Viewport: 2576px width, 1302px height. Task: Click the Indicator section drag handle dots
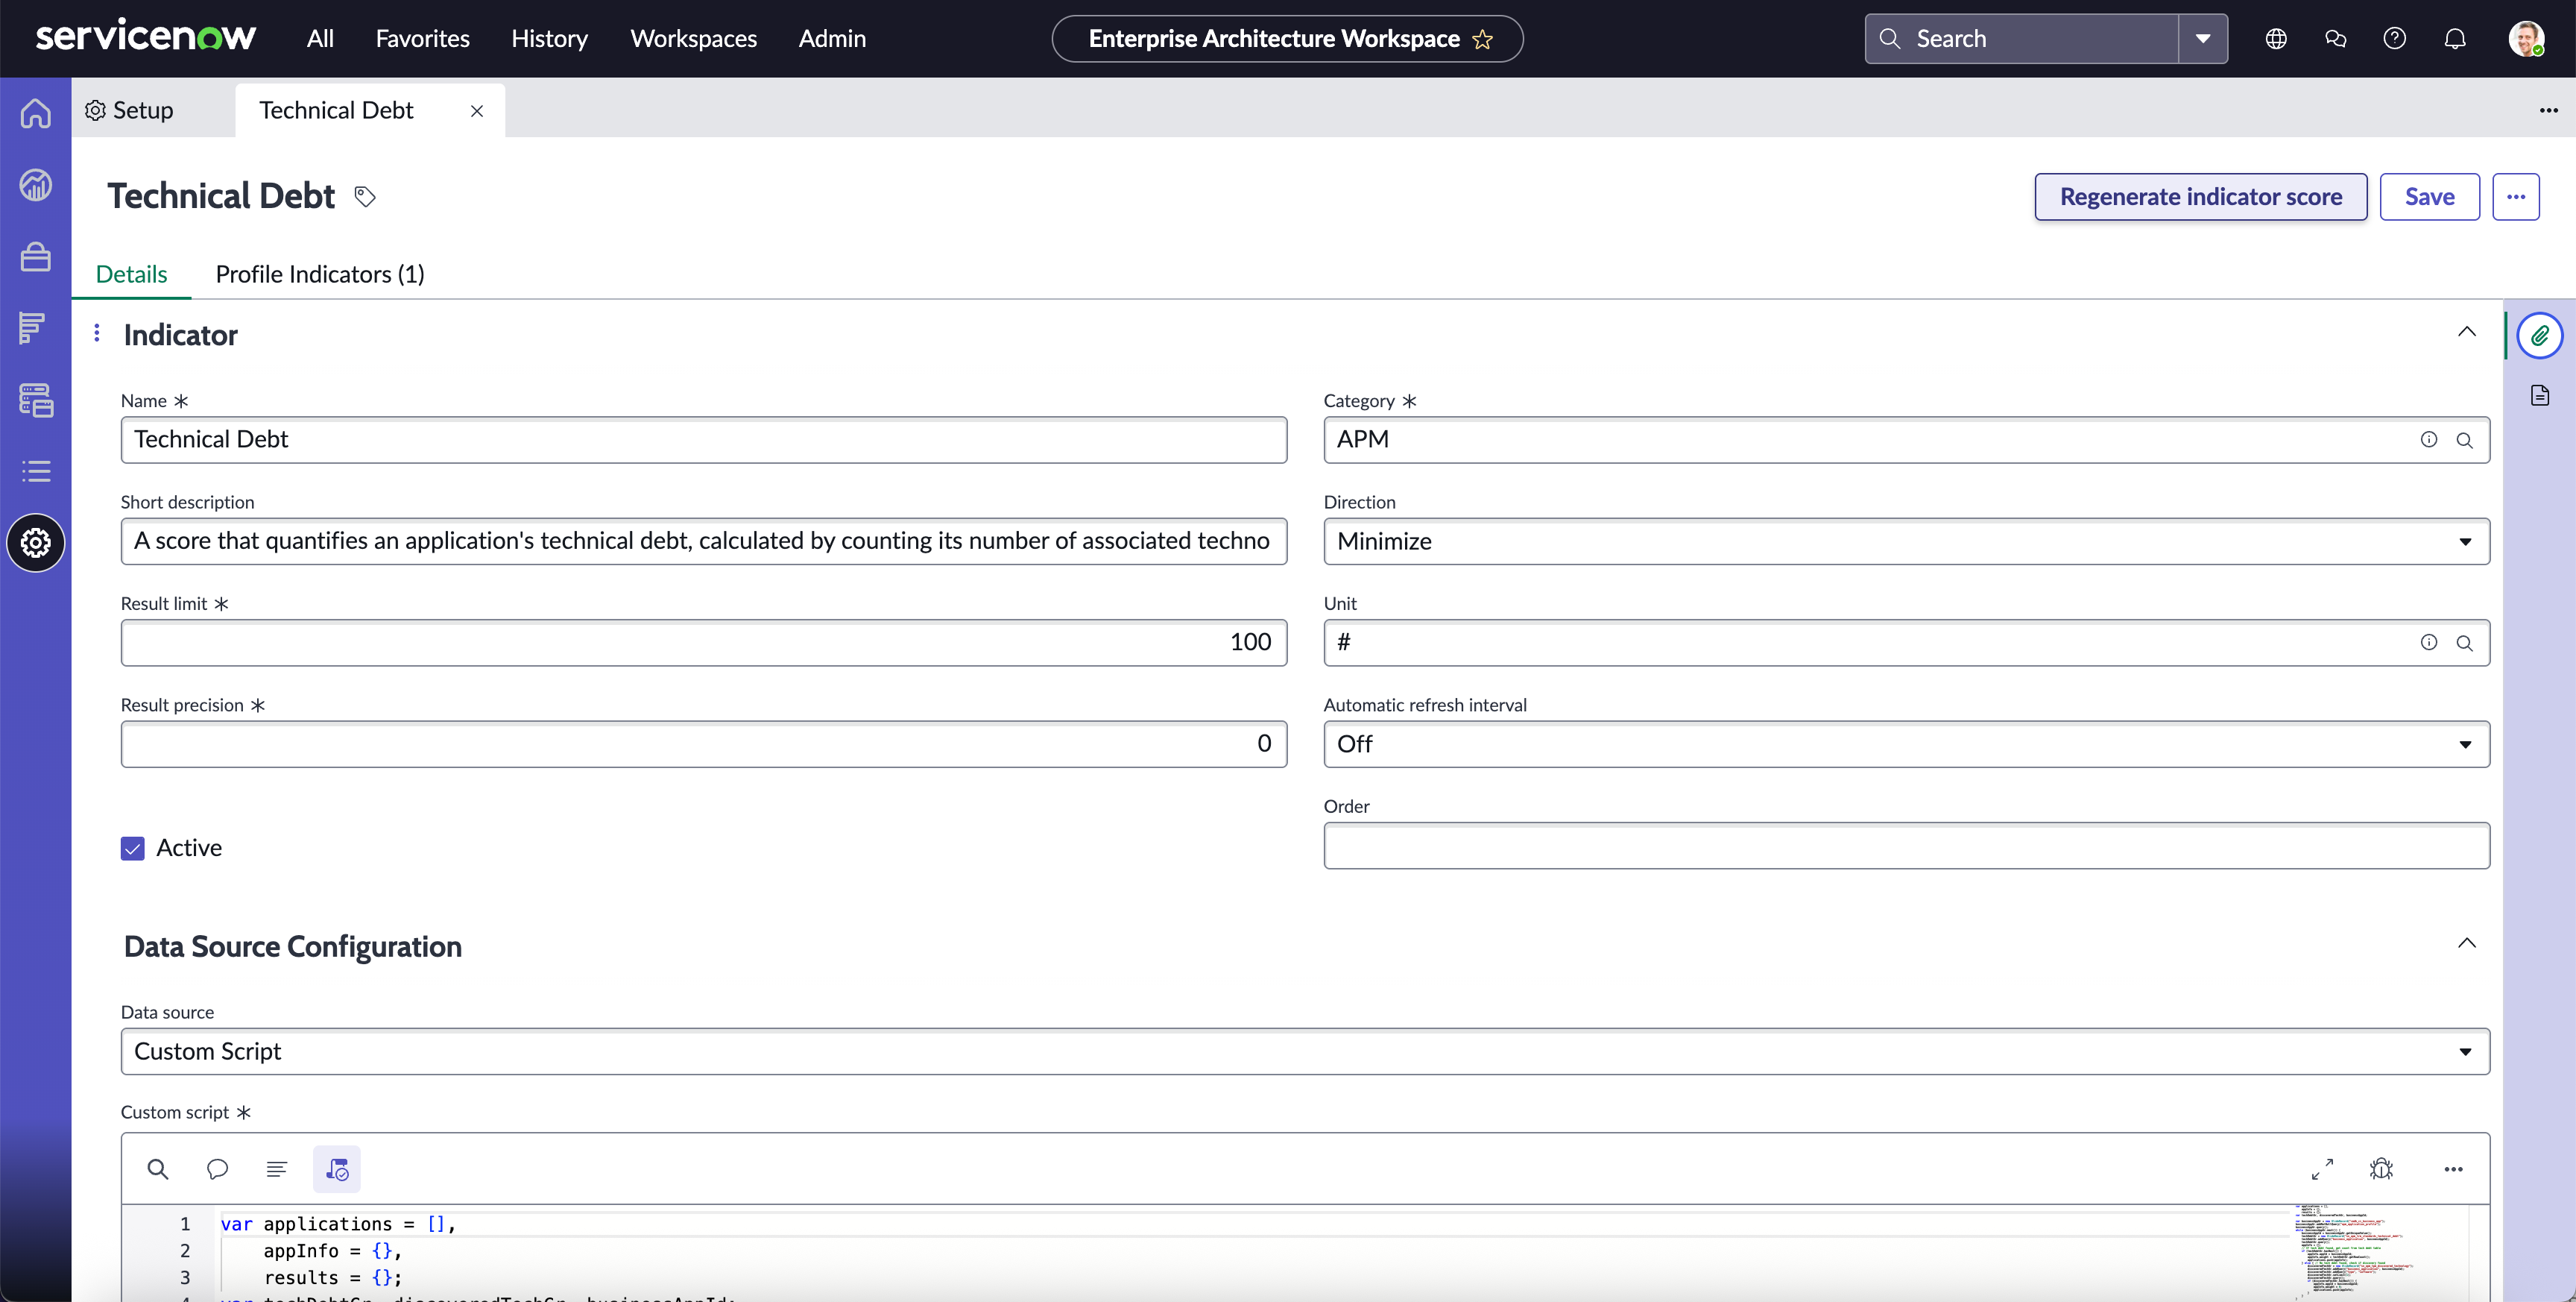pos(96,333)
